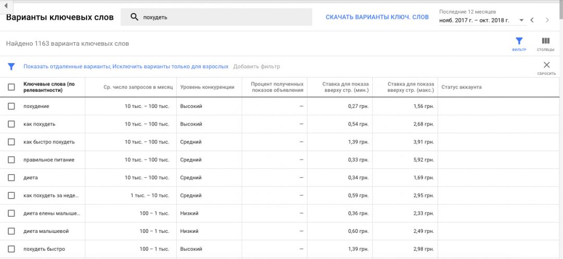Click the X reset filters icon

(x=546, y=65)
